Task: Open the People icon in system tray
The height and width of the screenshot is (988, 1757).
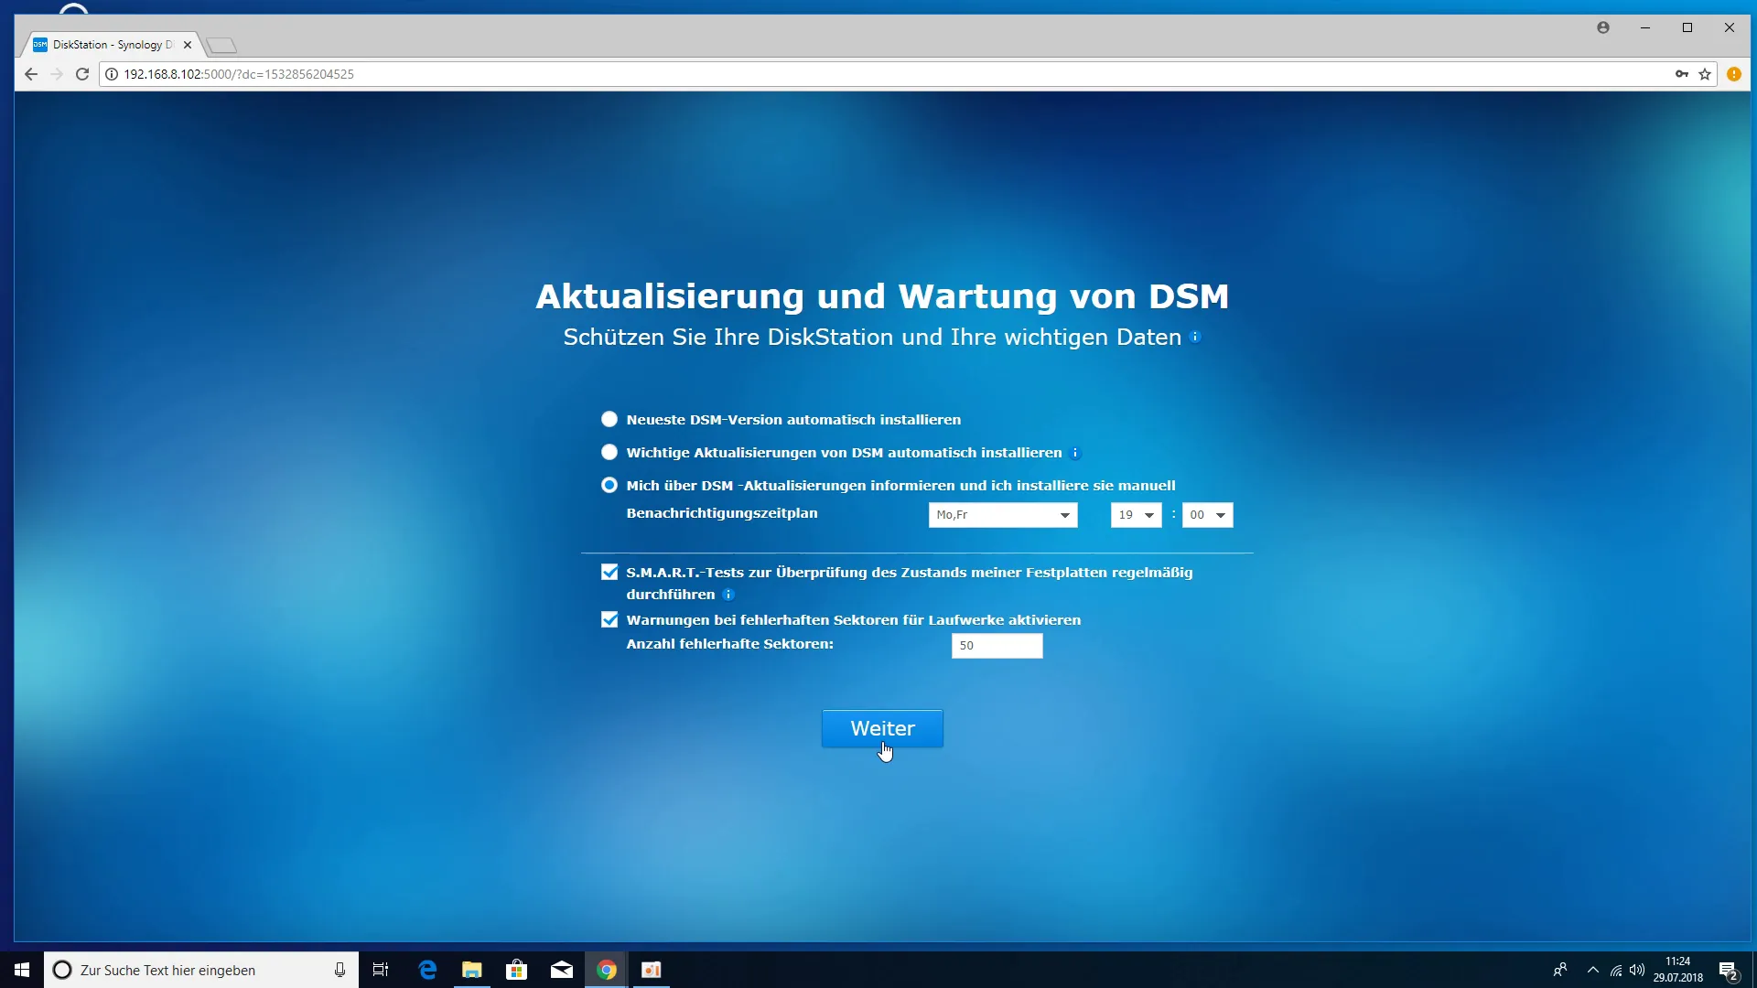Action: pos(1560,970)
